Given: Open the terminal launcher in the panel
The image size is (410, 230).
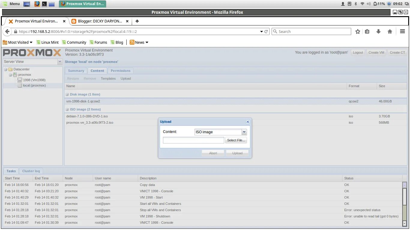Looking at the screenshot, I should pos(44,4).
